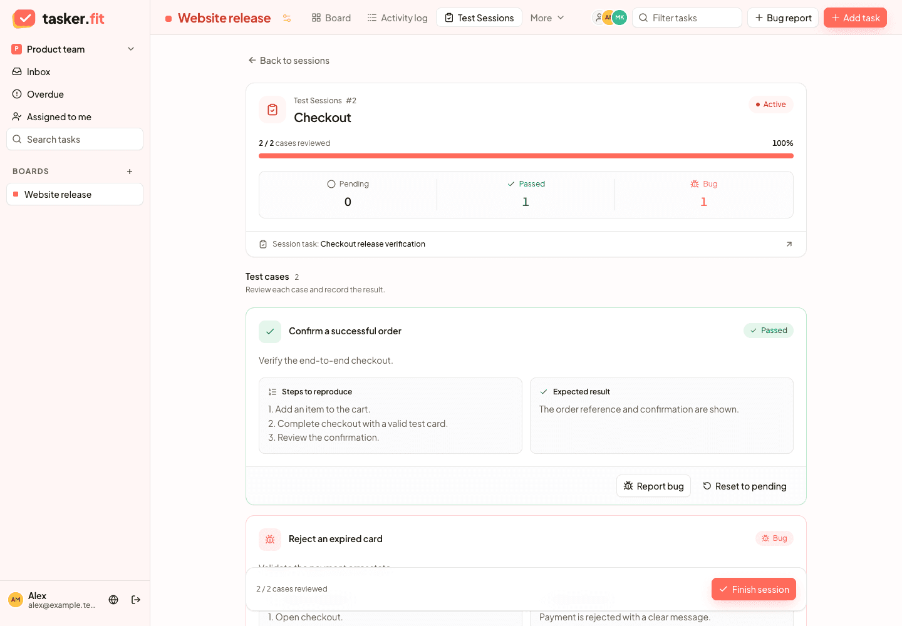This screenshot has height=626, width=902.
Task: Click the Pending count stat
Action: (x=348, y=194)
